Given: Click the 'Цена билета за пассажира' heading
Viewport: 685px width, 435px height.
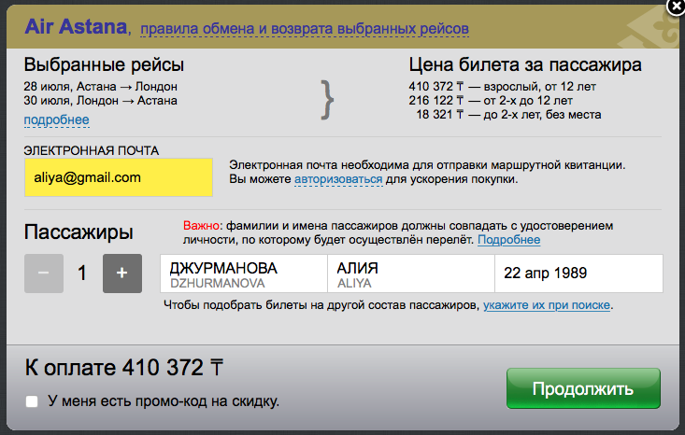Looking at the screenshot, I should pos(525,64).
